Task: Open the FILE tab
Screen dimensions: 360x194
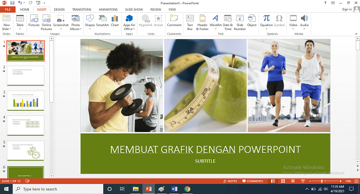Action: click(8, 10)
